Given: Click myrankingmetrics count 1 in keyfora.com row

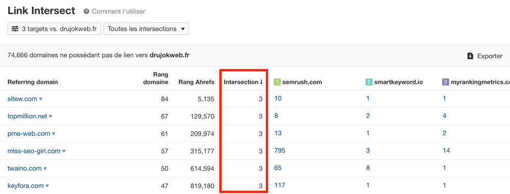Looking at the screenshot, I should (x=445, y=185).
